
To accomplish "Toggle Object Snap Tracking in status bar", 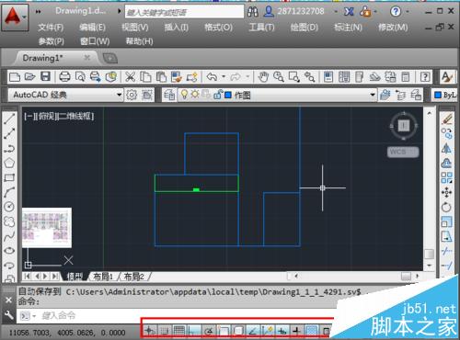I will [x=253, y=331].
